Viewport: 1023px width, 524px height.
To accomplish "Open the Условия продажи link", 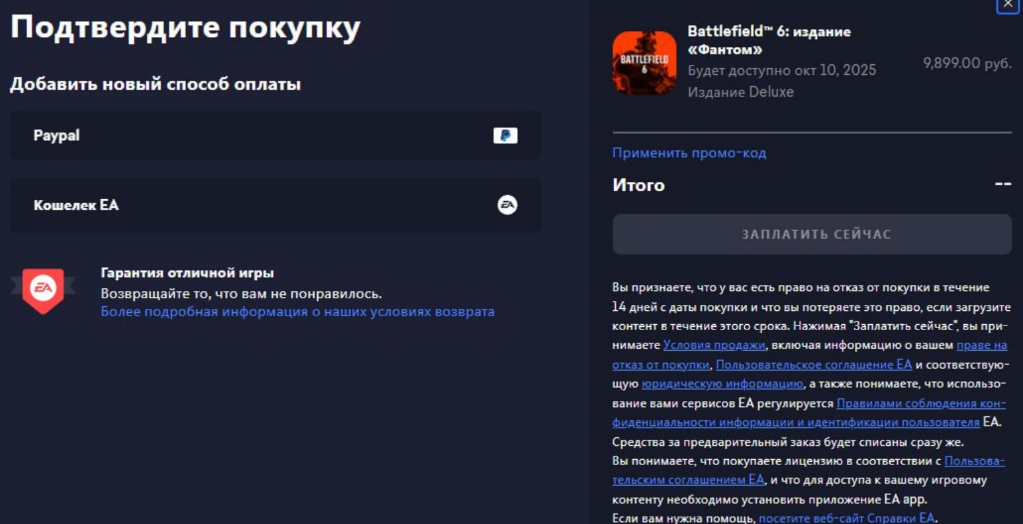I will pos(714,345).
